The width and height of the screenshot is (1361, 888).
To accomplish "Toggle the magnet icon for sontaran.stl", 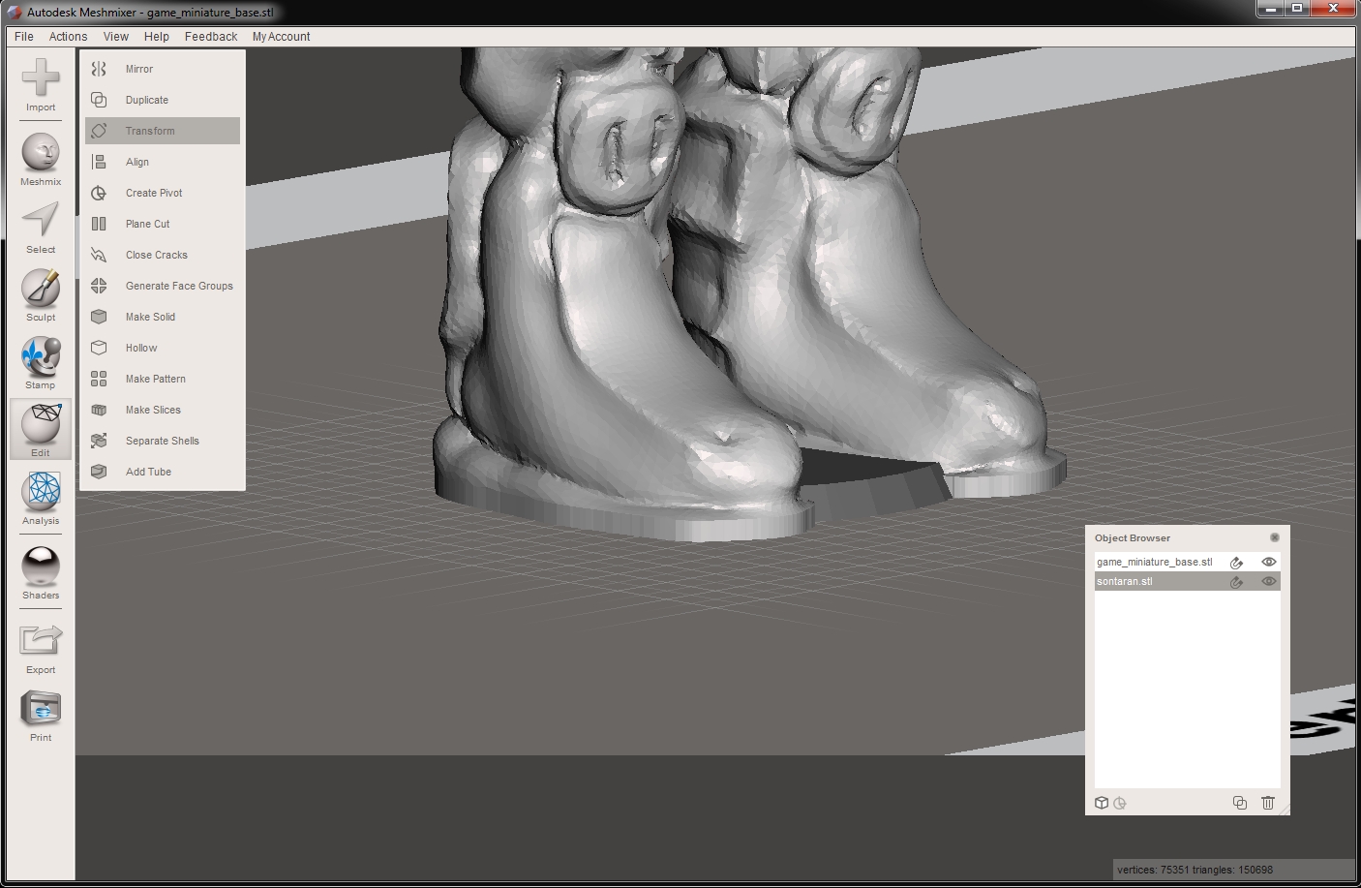I will 1236,582.
